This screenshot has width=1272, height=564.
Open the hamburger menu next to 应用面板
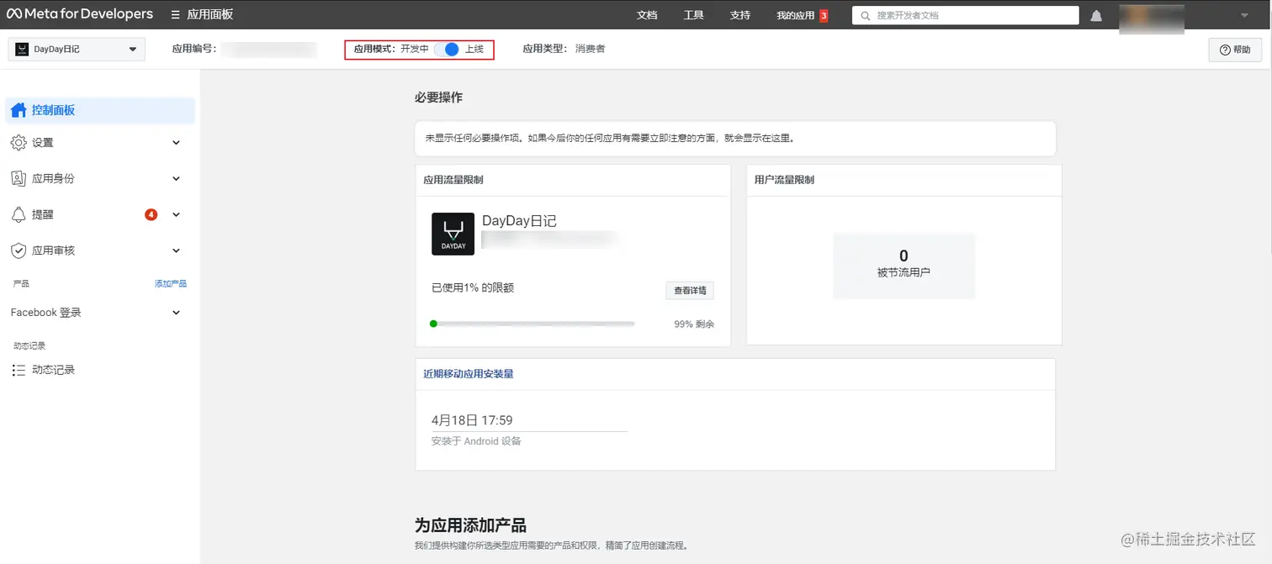point(175,15)
